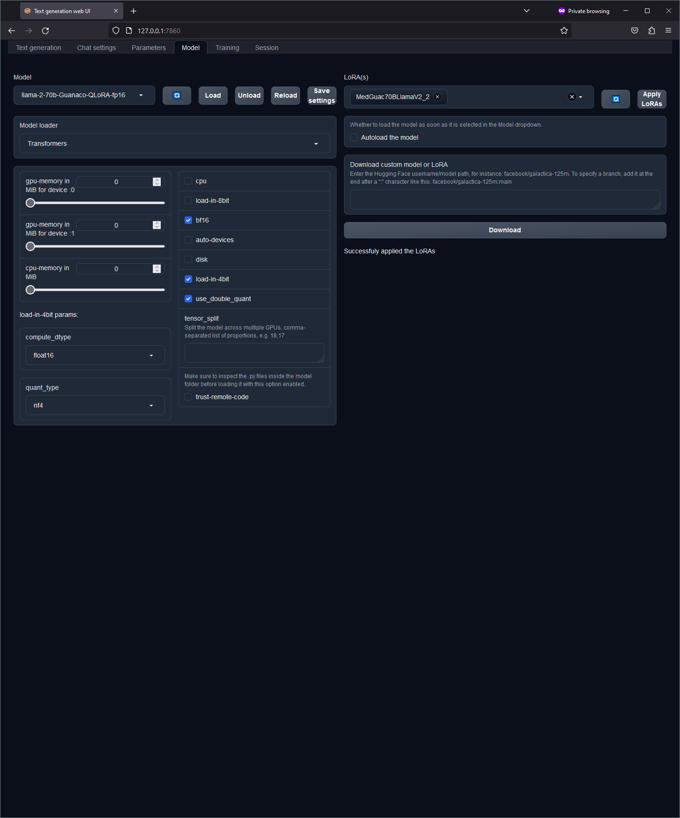Screen dimensions: 680x818
Task: Focus the tensor_split text box
Action: [x=254, y=353]
